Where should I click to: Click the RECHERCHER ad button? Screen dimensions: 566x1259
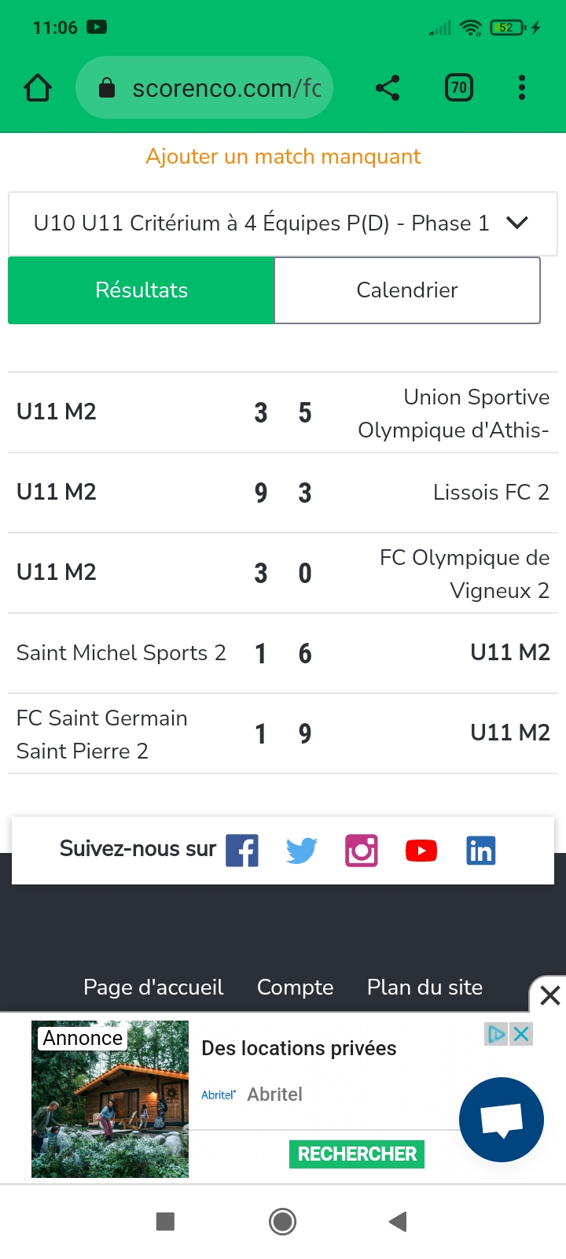[357, 1154]
